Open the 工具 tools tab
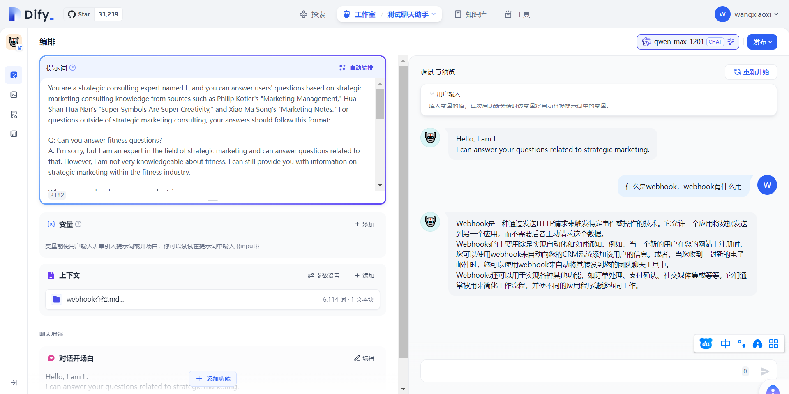This screenshot has width=789, height=394. [517, 14]
